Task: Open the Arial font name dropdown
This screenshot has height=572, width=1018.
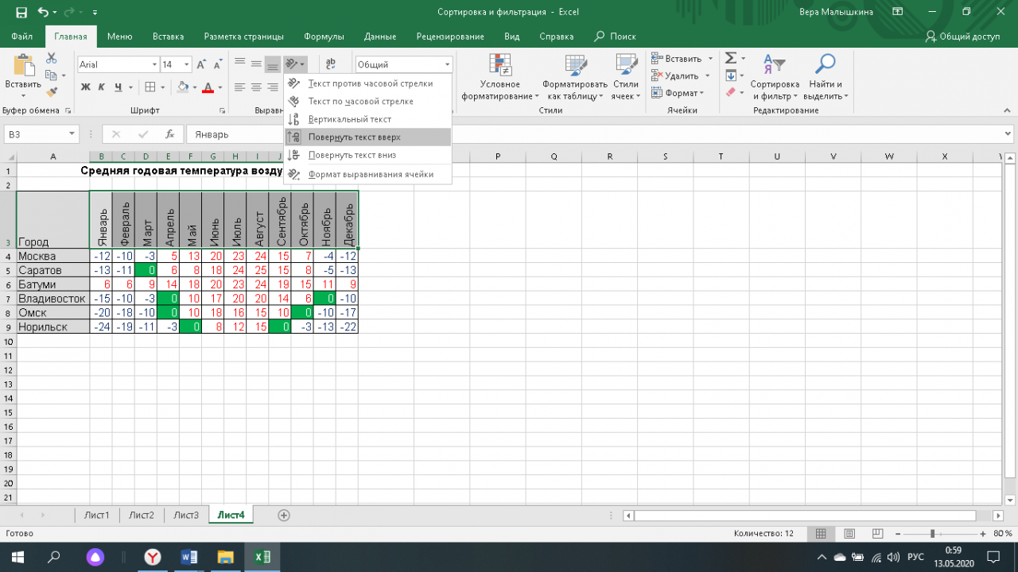Action: coord(154,64)
